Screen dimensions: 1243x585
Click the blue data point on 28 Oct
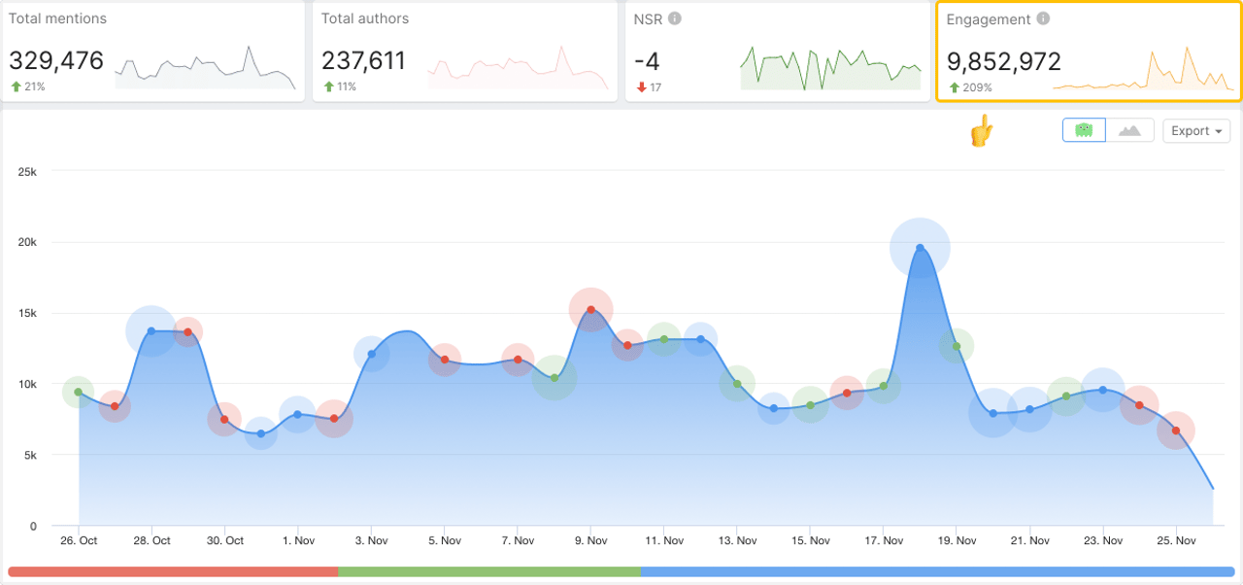(x=151, y=331)
